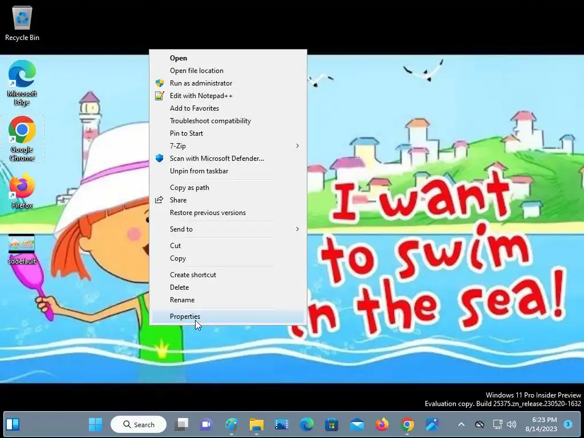The height and width of the screenshot is (438, 584).
Task: Open the Windows Start menu
Action: [96, 424]
